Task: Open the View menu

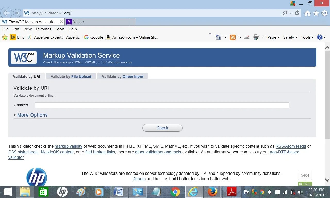Action: [x=28, y=29]
